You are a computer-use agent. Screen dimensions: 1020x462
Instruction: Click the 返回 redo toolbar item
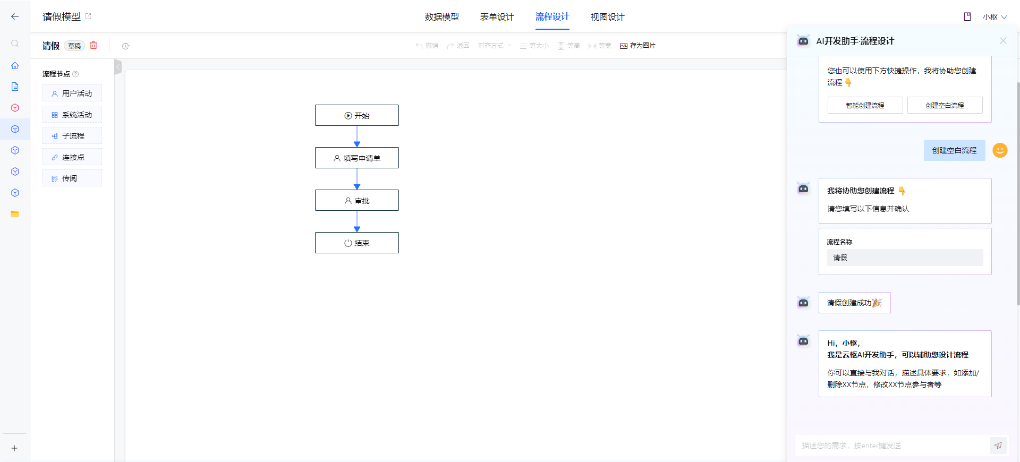[458, 46]
